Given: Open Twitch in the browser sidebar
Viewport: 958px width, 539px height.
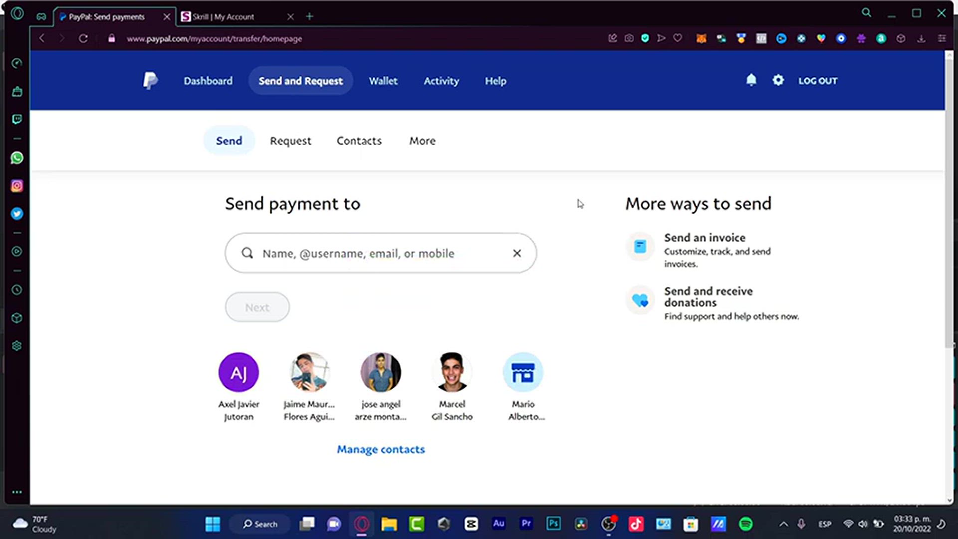Looking at the screenshot, I should (17, 119).
